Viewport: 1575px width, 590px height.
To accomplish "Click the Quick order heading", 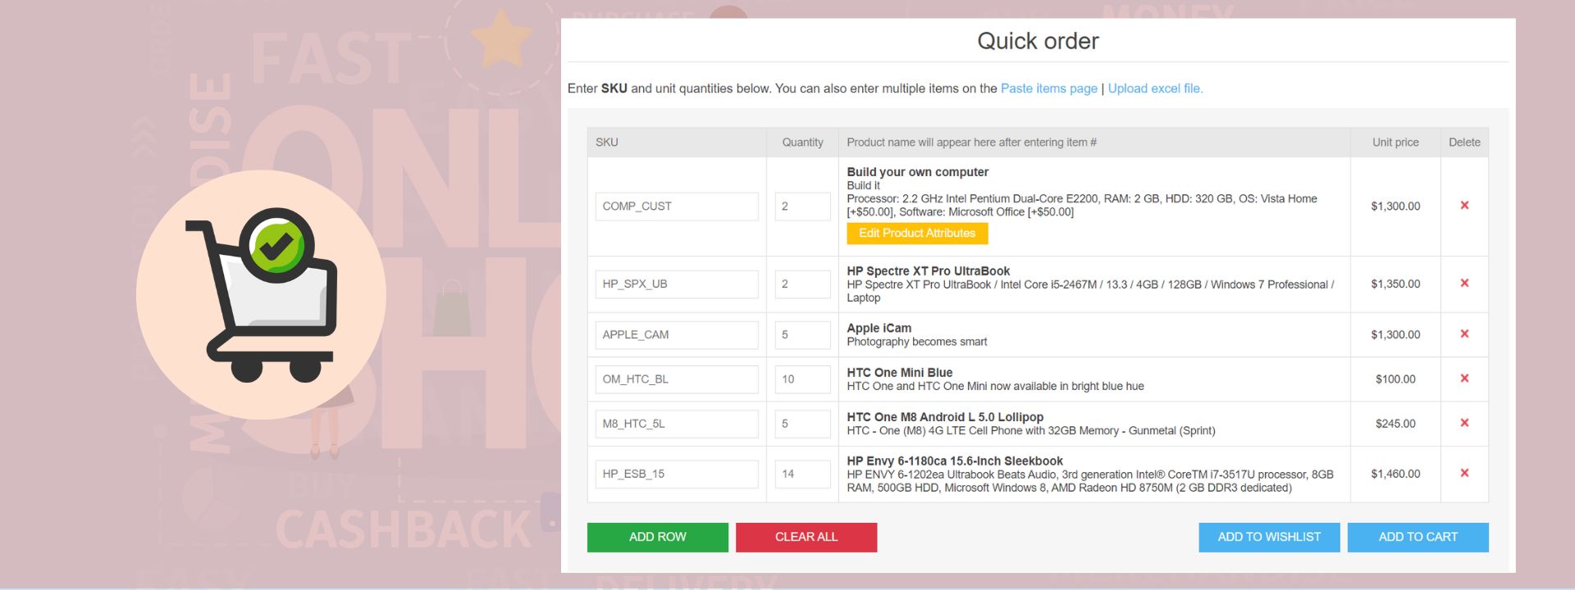I will point(1038,41).
